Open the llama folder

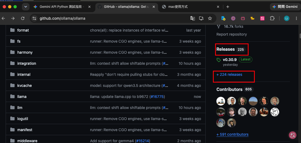point(22,97)
